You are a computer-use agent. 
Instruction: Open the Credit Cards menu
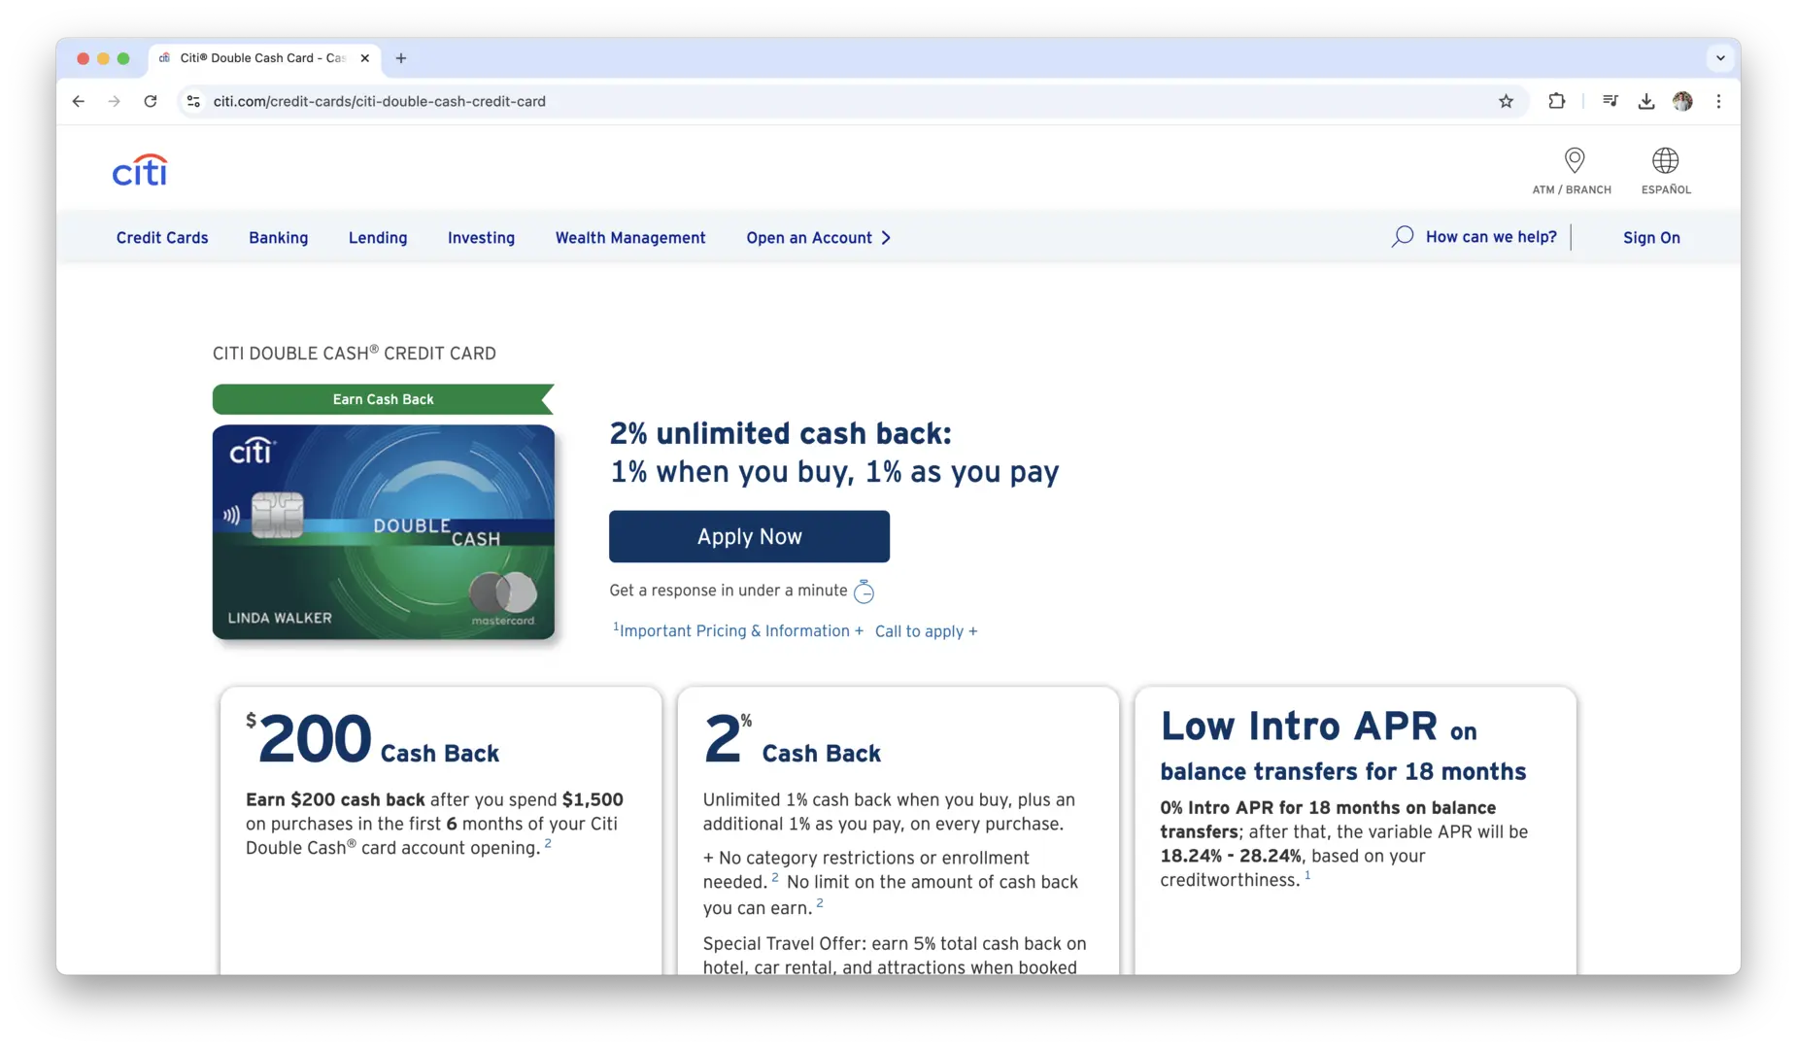[x=162, y=238]
